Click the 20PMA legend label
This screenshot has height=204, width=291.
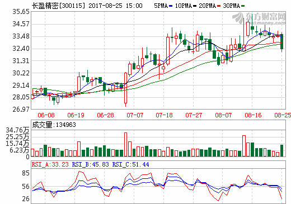[207, 6]
